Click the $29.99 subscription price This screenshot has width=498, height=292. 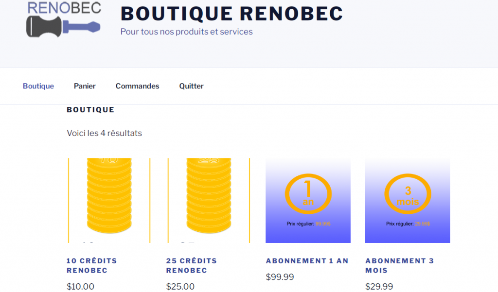379,286
